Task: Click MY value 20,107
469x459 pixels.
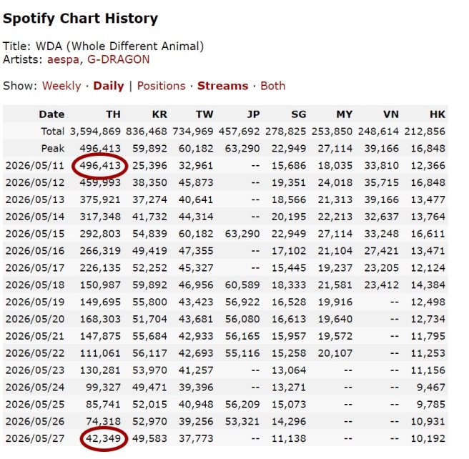Action: [x=335, y=353]
